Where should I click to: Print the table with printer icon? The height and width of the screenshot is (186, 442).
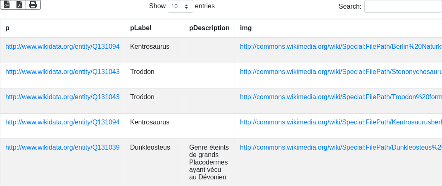(33, 5)
